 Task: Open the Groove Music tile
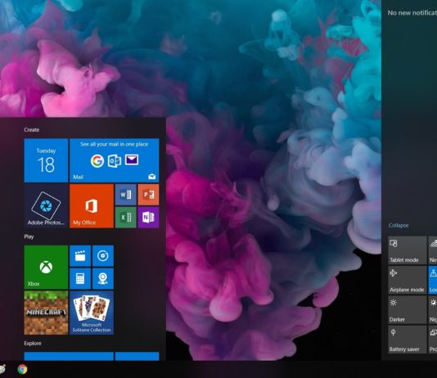tap(103, 256)
